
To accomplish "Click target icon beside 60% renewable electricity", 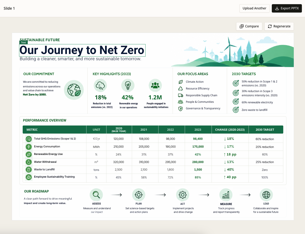I will point(236,101).
